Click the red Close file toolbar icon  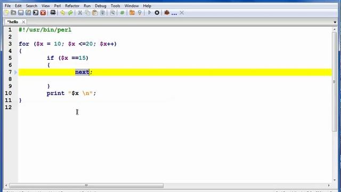pyautogui.click(x=43, y=13)
